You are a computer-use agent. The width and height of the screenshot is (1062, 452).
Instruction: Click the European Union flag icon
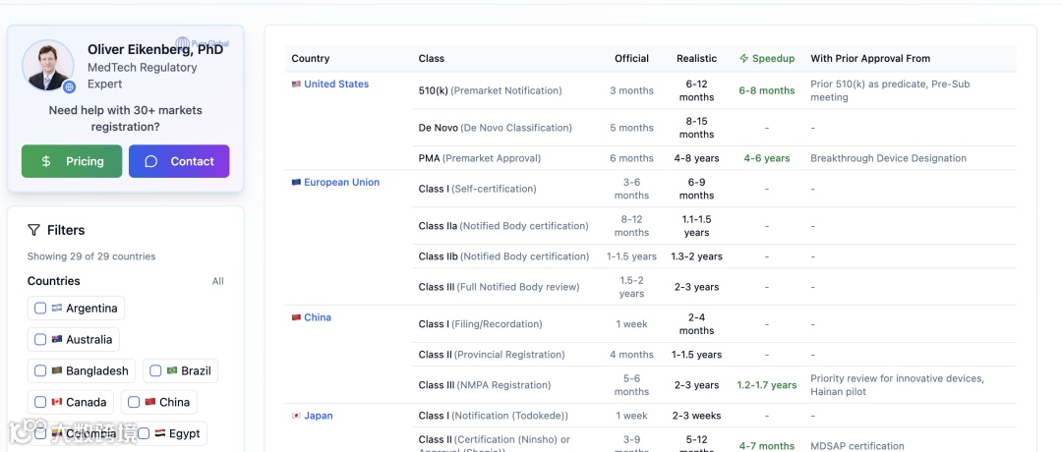click(x=296, y=183)
